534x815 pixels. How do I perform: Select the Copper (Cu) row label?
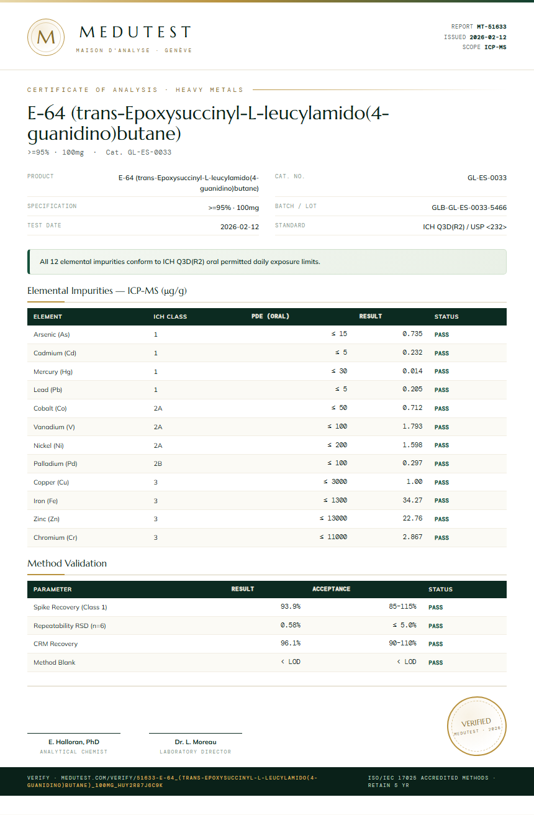(51, 483)
